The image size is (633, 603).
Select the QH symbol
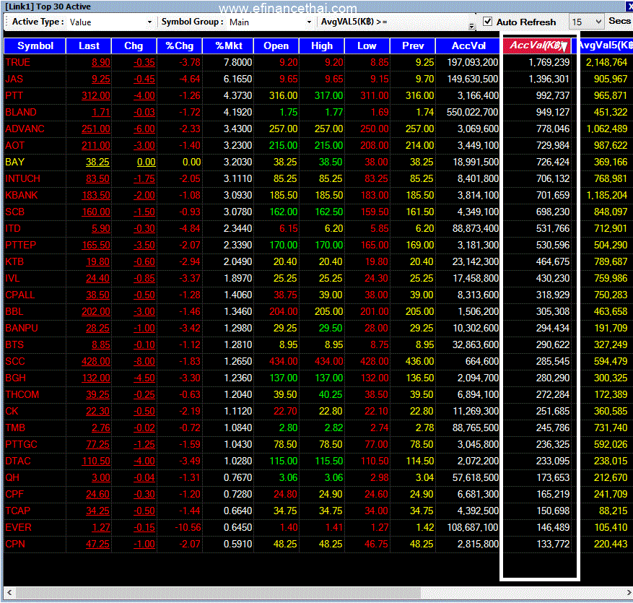pyautogui.click(x=12, y=477)
